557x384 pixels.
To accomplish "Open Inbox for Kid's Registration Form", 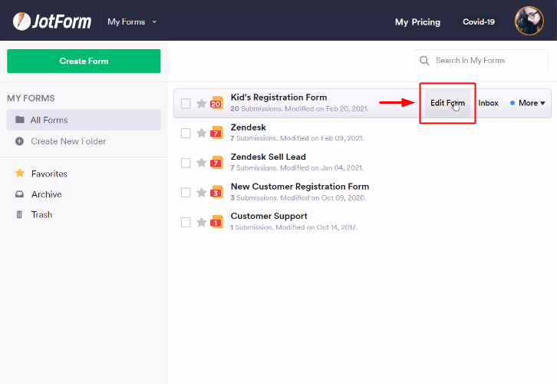I will [x=488, y=103].
